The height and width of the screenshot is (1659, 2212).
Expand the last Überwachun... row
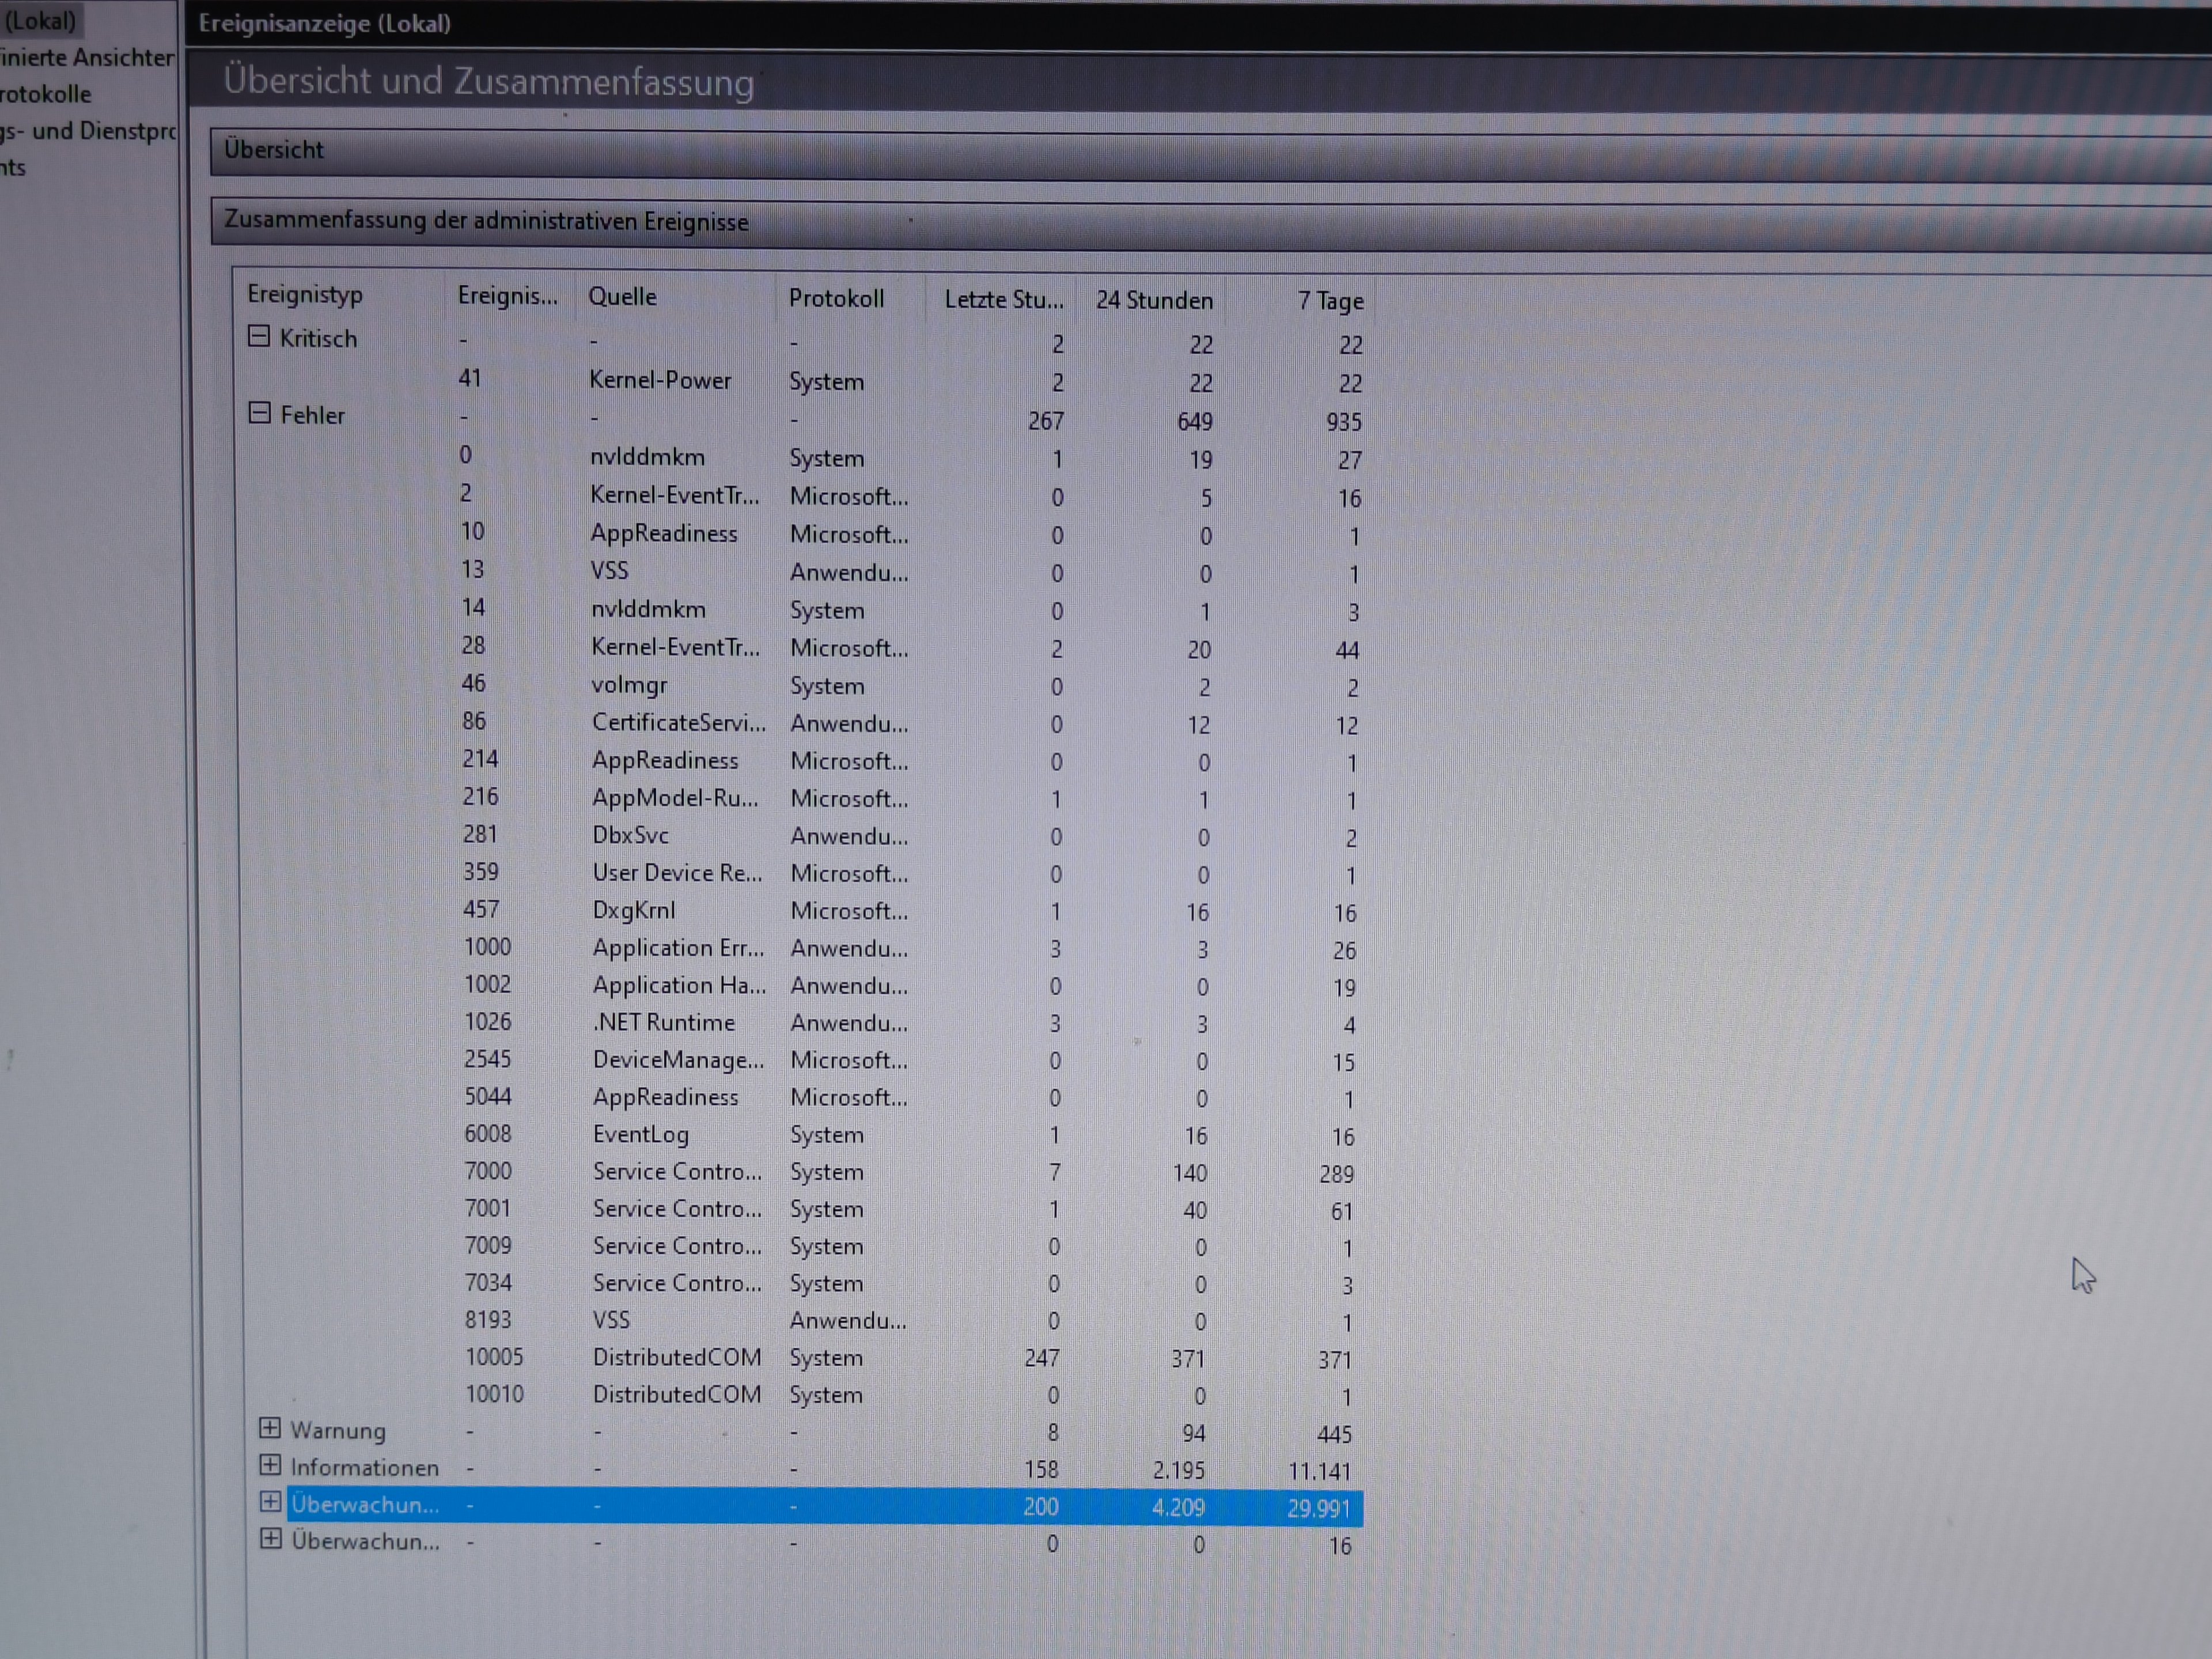point(270,1539)
